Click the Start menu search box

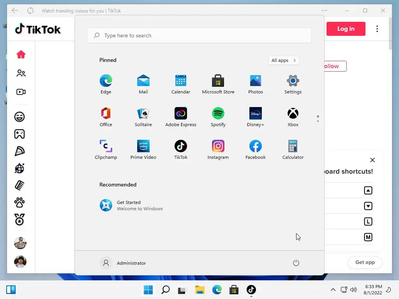point(199,35)
